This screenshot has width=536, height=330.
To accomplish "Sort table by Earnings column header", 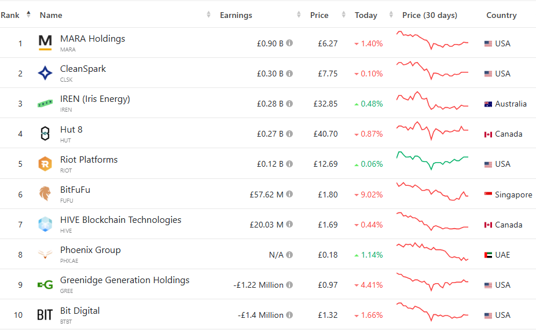I will point(236,15).
